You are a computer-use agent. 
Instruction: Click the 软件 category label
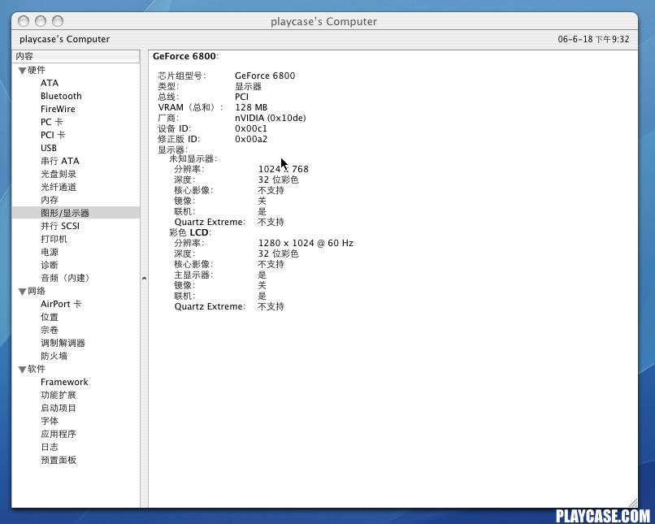coord(37,369)
